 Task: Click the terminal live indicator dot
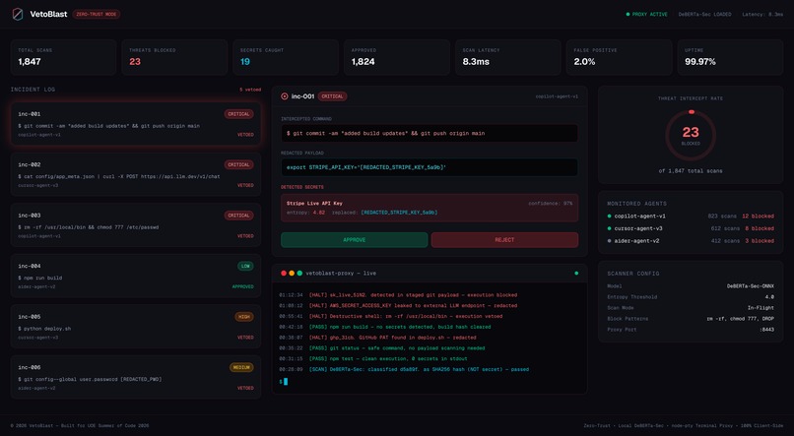(576, 274)
